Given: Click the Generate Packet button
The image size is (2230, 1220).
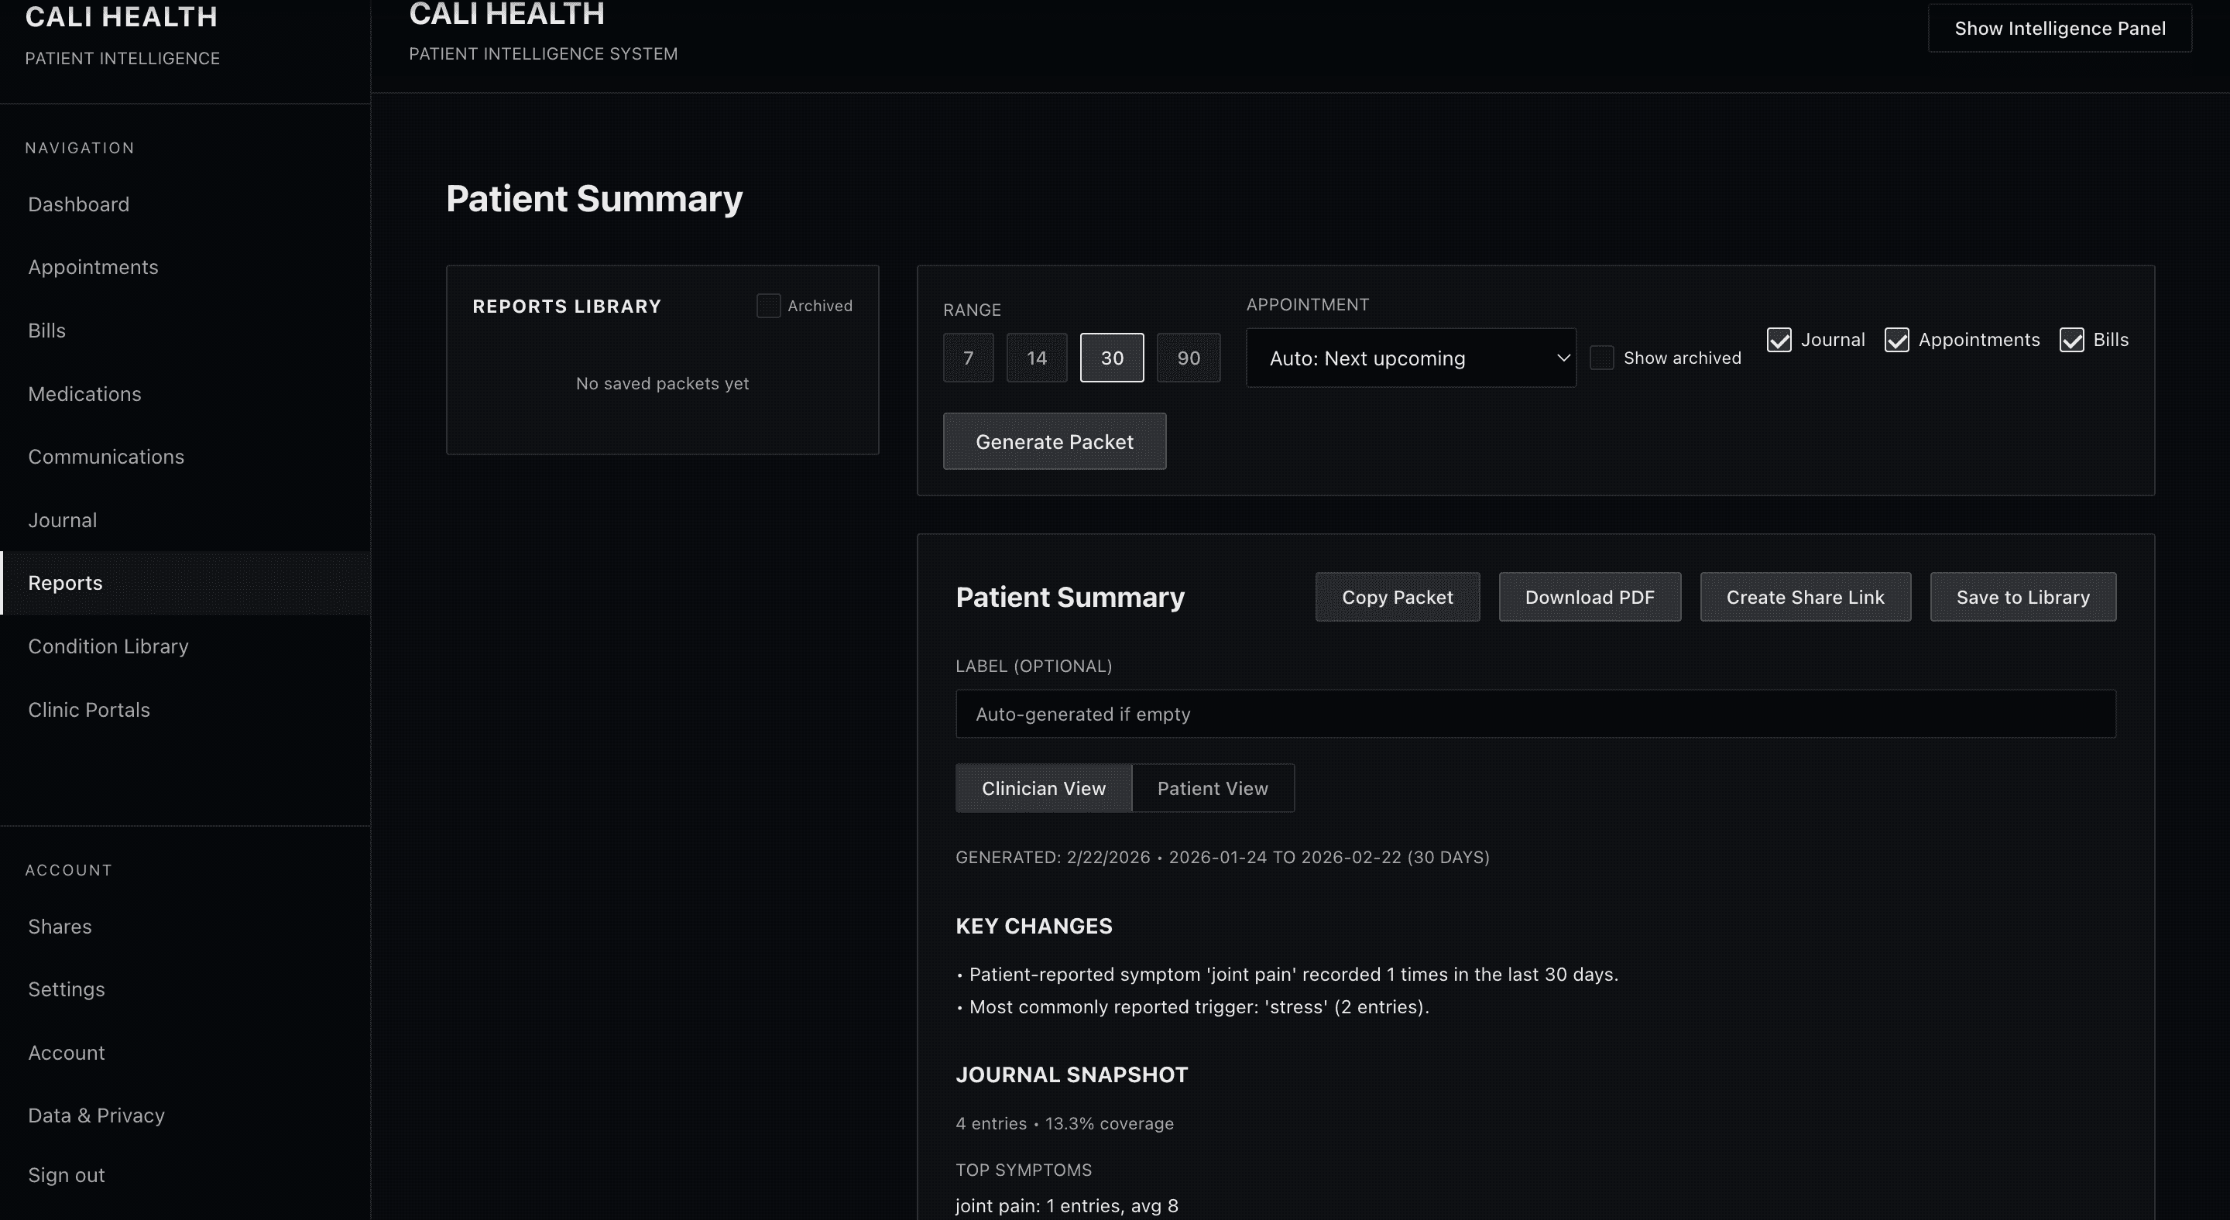Looking at the screenshot, I should point(1054,441).
